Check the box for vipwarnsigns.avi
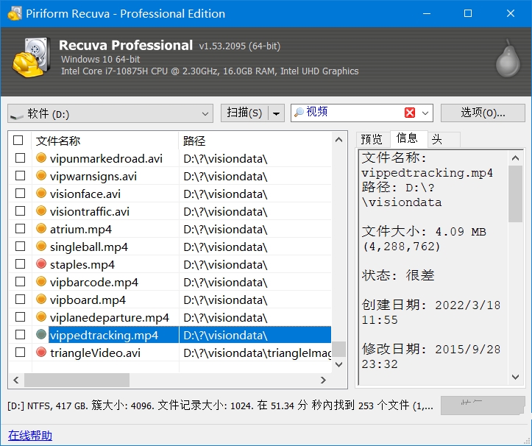 click(x=21, y=175)
